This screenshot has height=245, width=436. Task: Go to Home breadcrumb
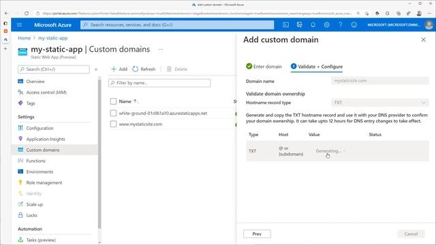[x=25, y=38]
